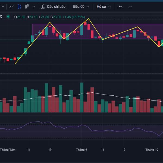Expand the Hồ sơ dropdown menu

pos(104,7)
